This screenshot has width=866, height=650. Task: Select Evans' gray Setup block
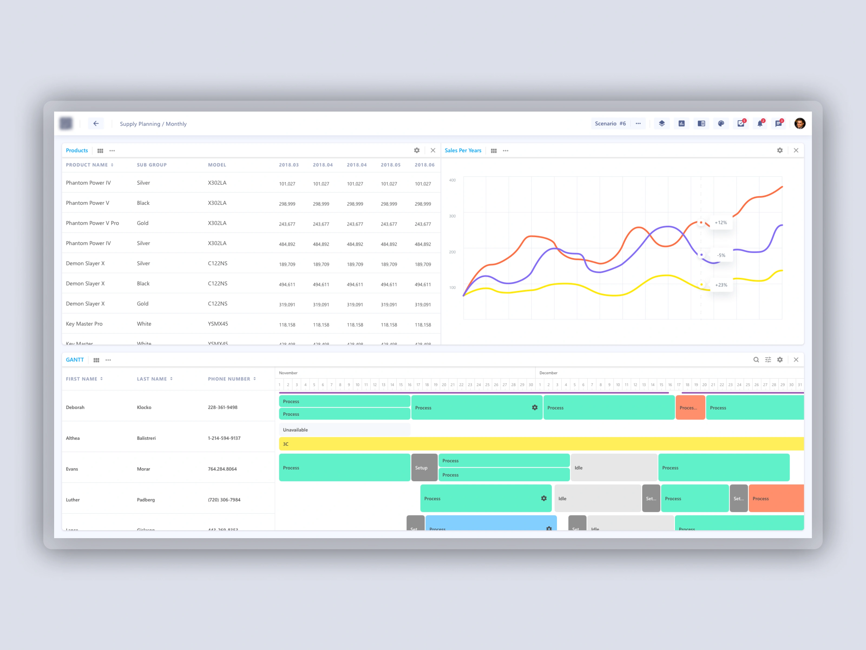point(424,467)
